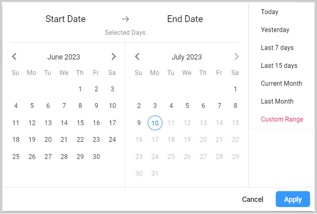
Task: Click the greyed next arrow beside July 2023
Action: (x=236, y=57)
